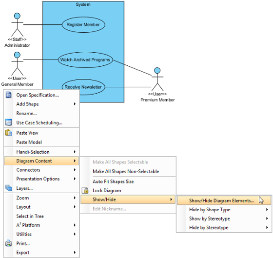Click the Open Specification document icon
Viewport: 273px width, 258px height.
click(9, 95)
